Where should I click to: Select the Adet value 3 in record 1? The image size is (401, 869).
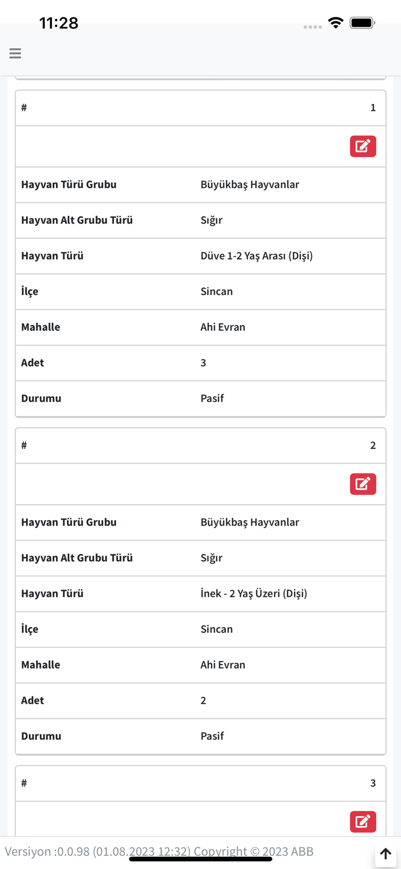pos(203,363)
